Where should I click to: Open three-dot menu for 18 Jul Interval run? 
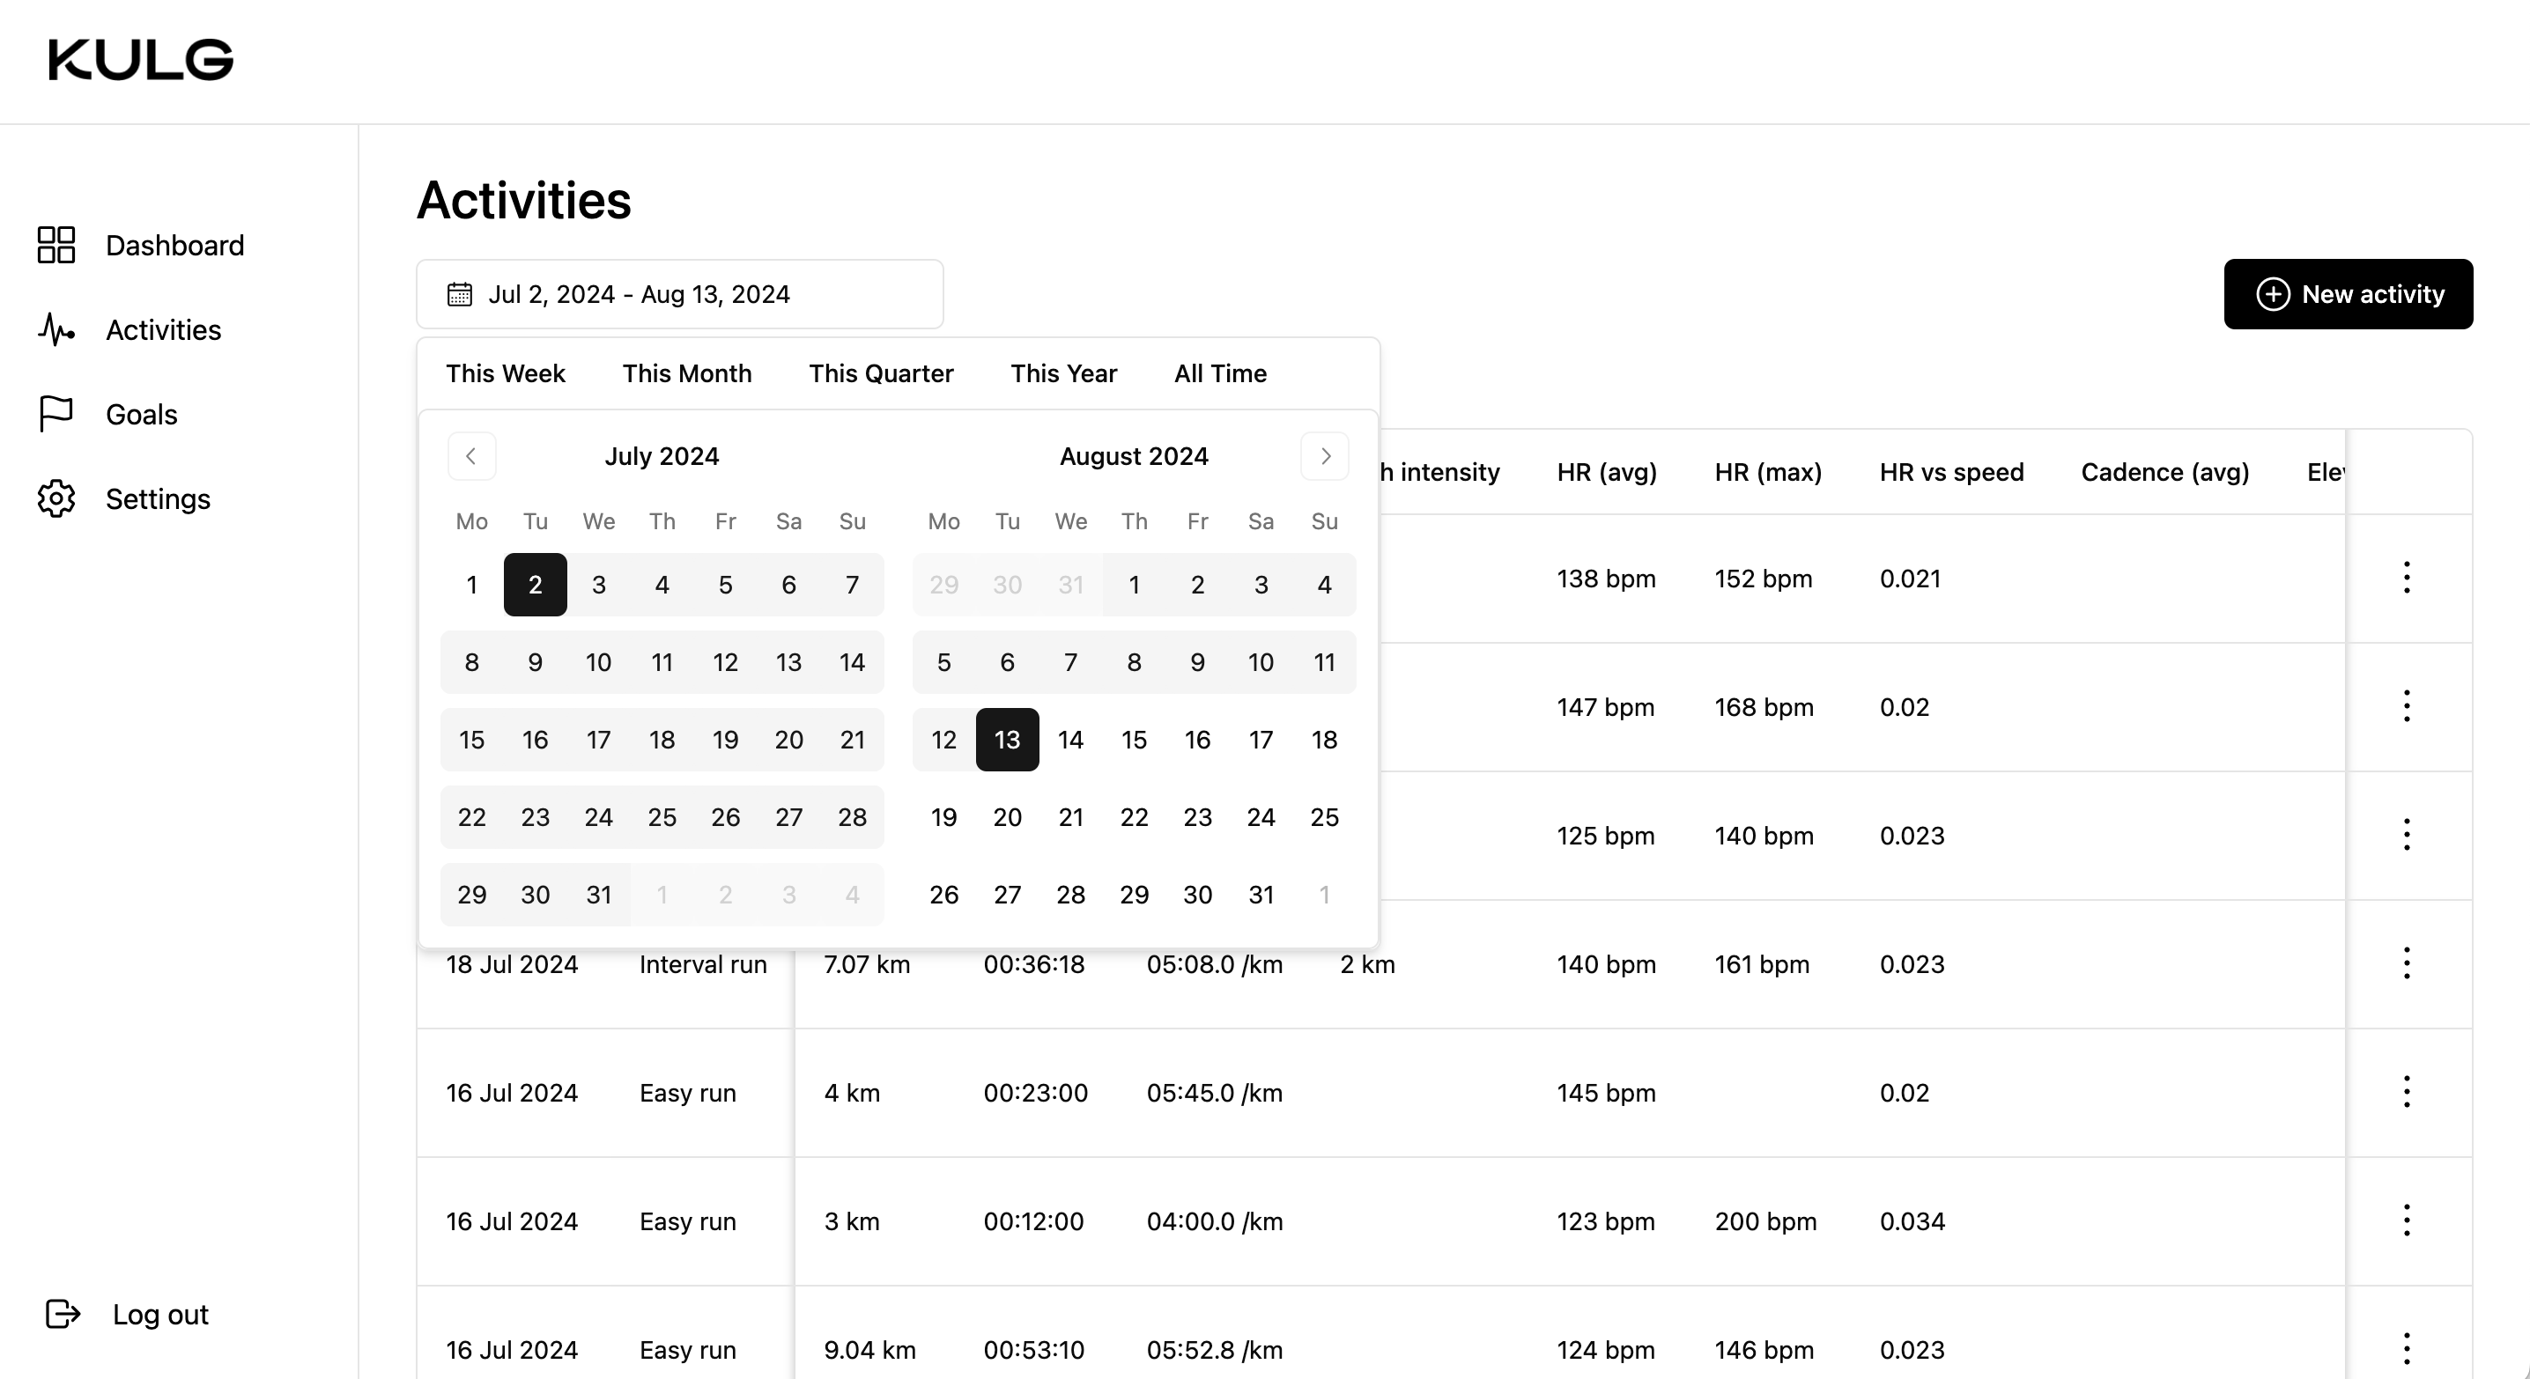tap(2407, 964)
